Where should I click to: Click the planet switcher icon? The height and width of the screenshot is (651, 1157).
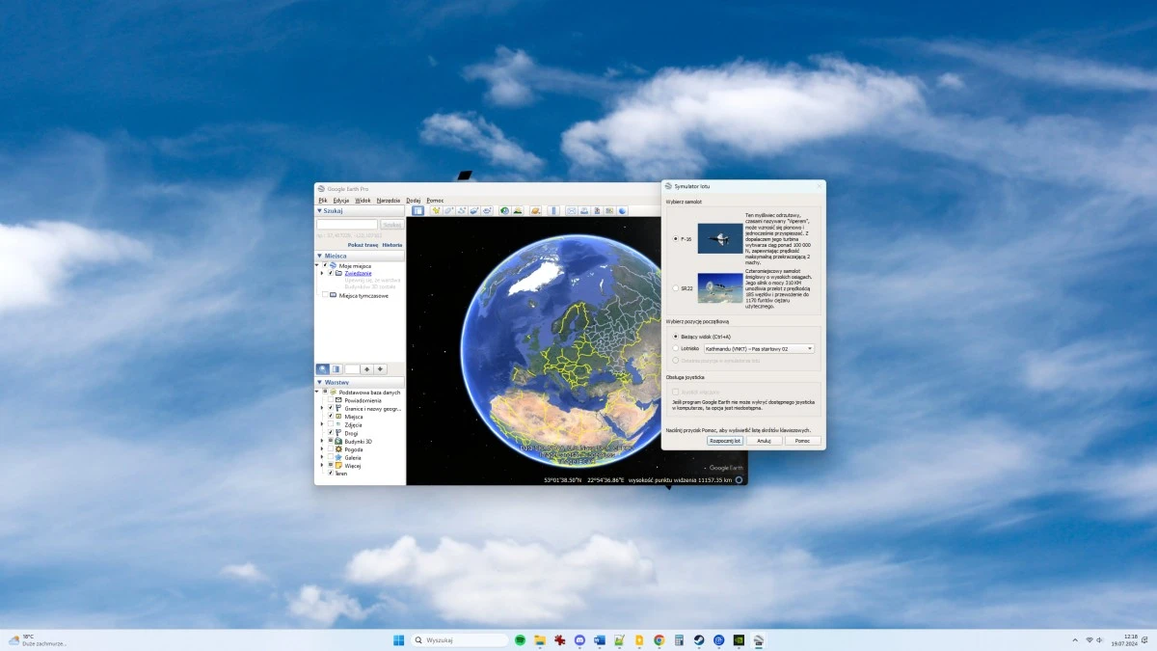coord(535,210)
